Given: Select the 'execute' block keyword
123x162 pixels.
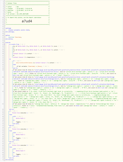Looking at the screenshot, I should pyautogui.click(x=8, y=42).
